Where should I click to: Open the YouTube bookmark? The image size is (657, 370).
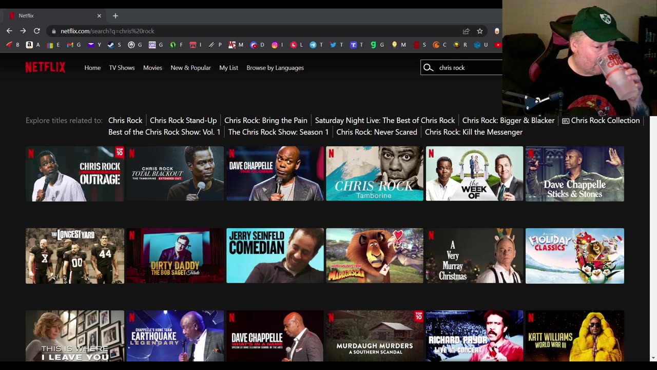(497, 45)
